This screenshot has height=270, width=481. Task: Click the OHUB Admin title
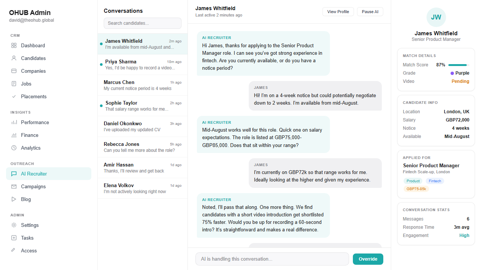tap(30, 13)
